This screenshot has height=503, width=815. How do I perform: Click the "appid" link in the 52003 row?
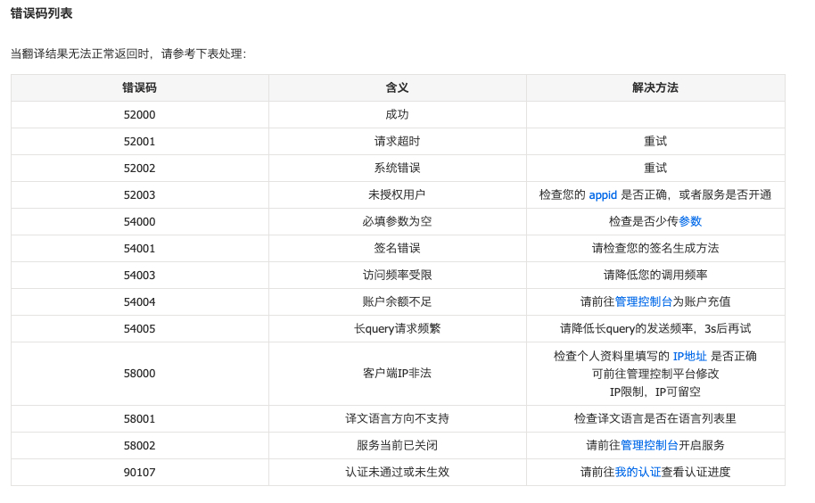603,194
